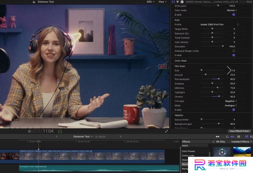
Task: Disable the Enable checkbox under Color mode
Action: (x=234, y=15)
